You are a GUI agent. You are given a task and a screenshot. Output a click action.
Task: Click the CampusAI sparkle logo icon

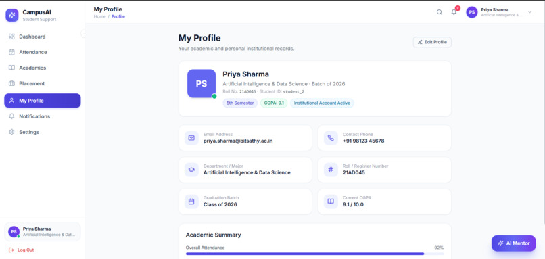point(11,16)
